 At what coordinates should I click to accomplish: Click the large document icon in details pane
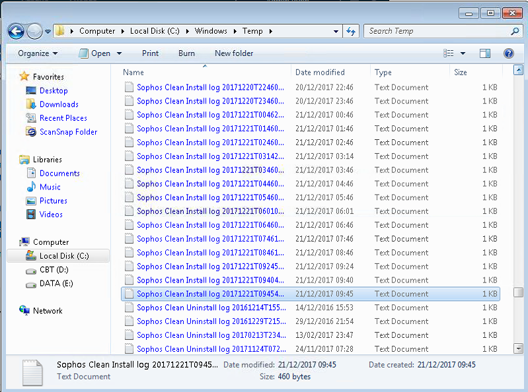click(x=32, y=372)
